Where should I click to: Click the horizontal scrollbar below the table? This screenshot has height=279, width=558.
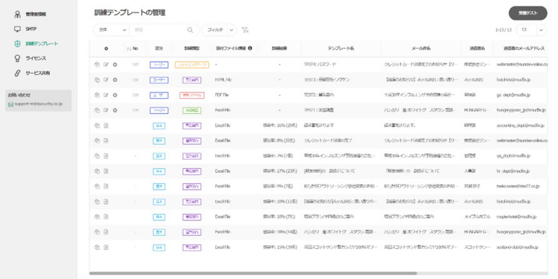pyautogui.click(x=251, y=273)
